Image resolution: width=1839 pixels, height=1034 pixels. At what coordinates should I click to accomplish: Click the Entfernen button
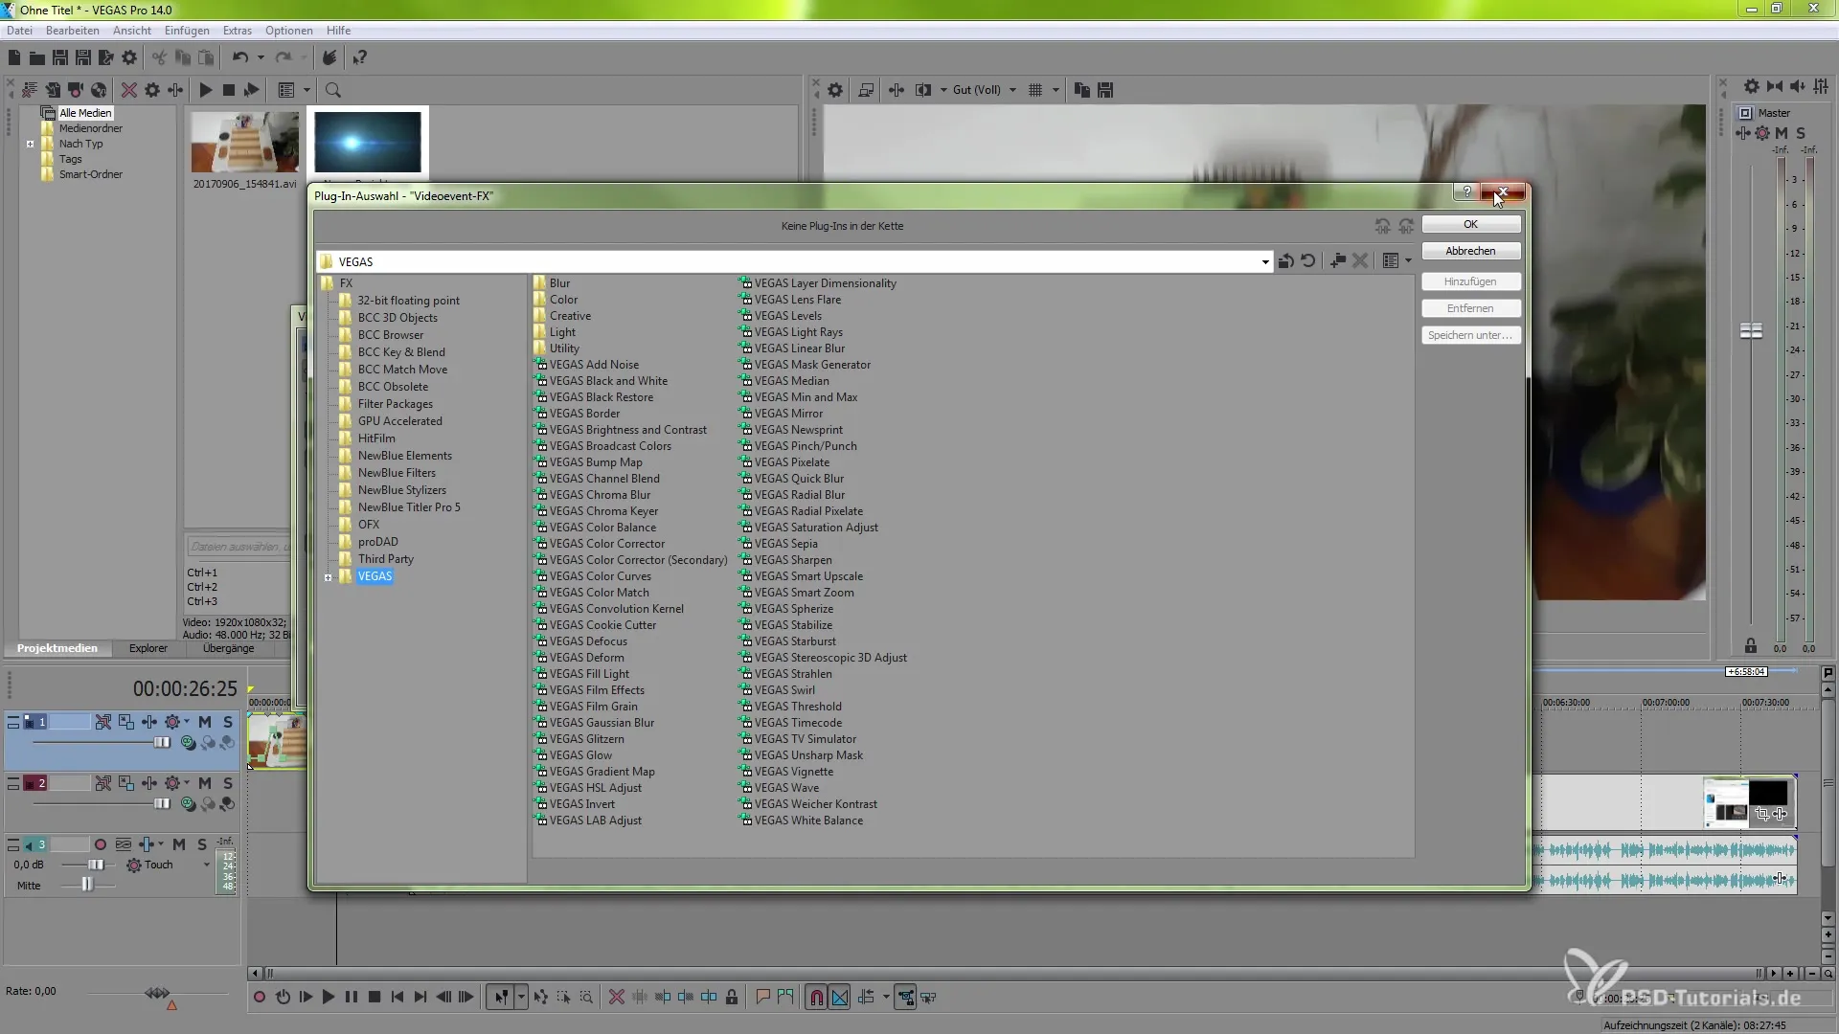(x=1471, y=308)
